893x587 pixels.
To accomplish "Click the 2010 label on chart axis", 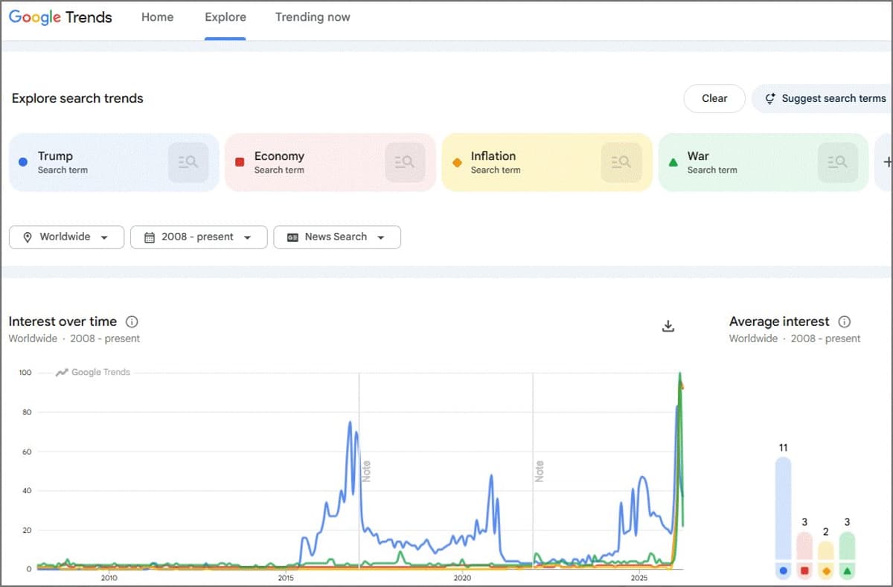I will [x=109, y=578].
